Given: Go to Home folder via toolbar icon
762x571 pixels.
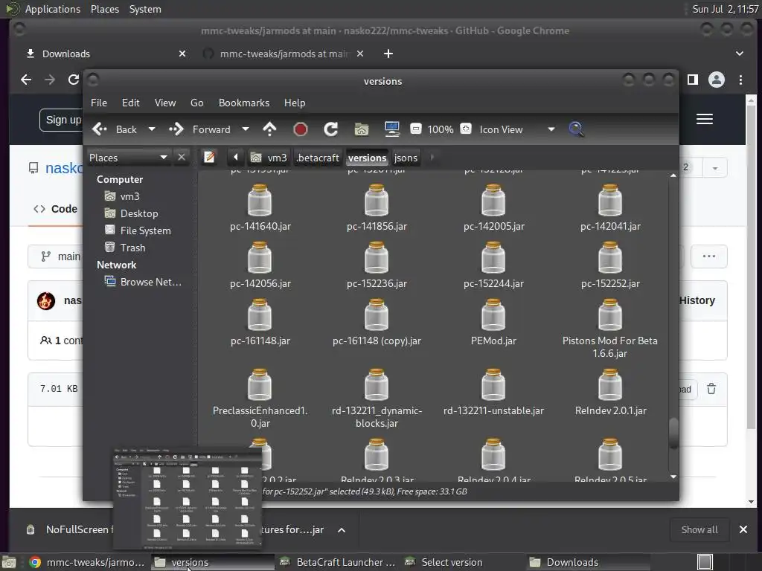Looking at the screenshot, I should (362, 129).
